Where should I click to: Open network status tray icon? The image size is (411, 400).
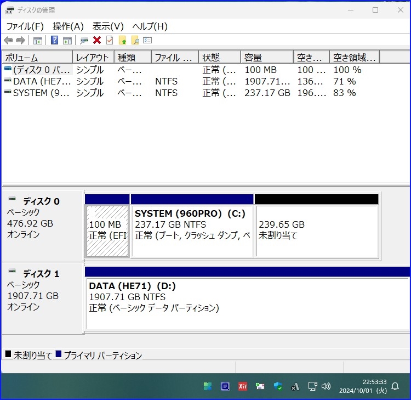point(313,386)
